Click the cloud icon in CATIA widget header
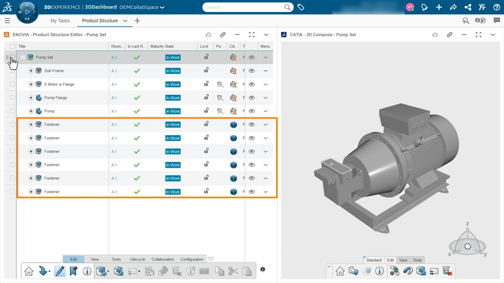Screen dimensions: 504x283 pyautogui.click(x=435, y=35)
